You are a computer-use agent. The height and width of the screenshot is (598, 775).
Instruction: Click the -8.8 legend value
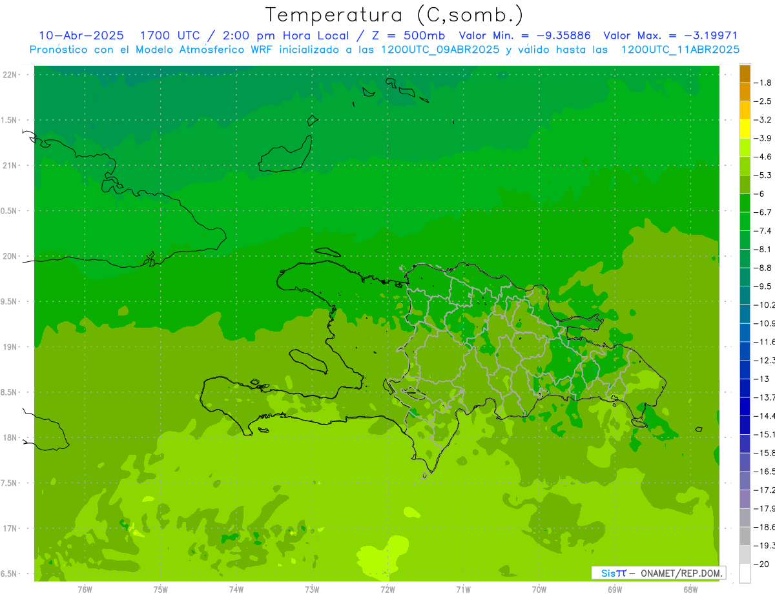point(763,268)
